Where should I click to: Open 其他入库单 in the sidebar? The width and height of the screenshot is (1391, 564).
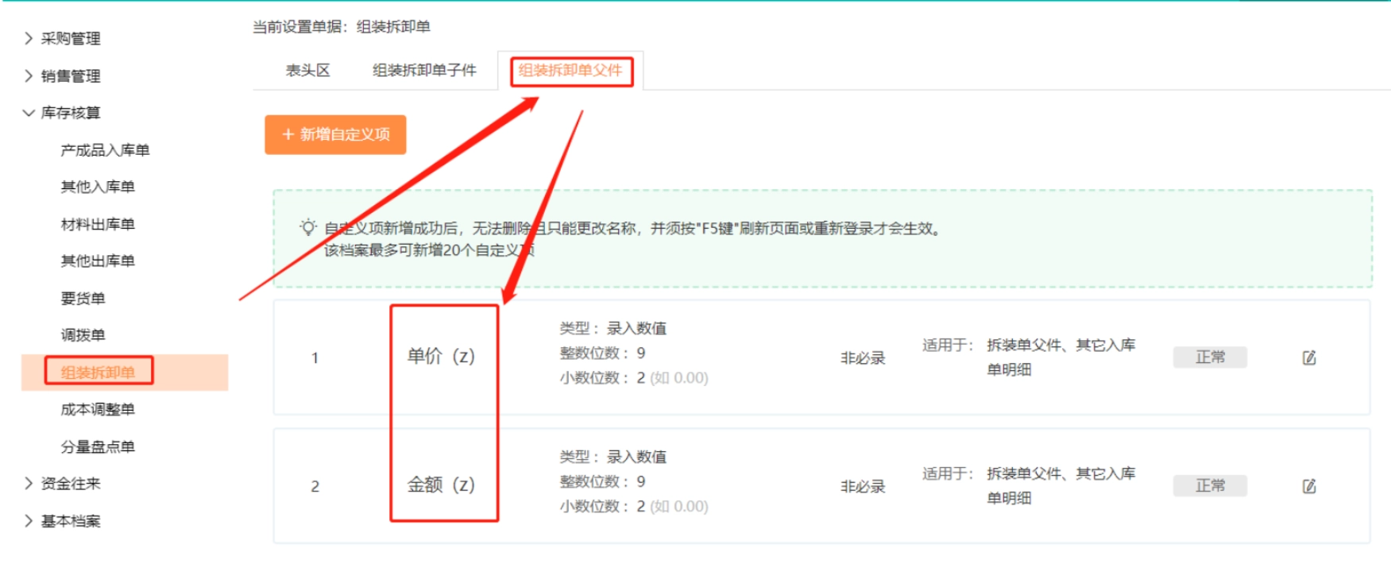(x=98, y=187)
